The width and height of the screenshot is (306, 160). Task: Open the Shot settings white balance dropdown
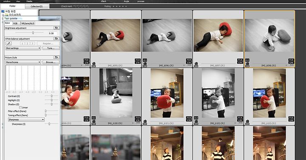23,48
